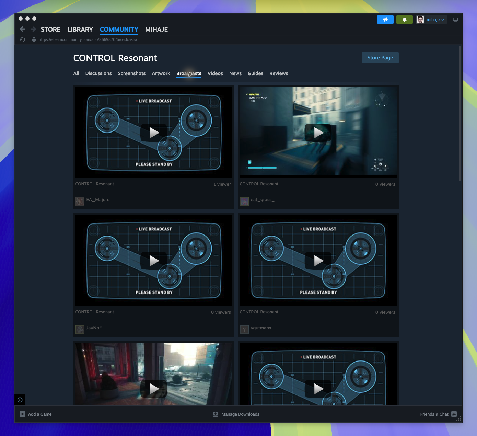The height and width of the screenshot is (436, 477).
Task: Play JayNoE's broadcast
Action: coord(154,261)
